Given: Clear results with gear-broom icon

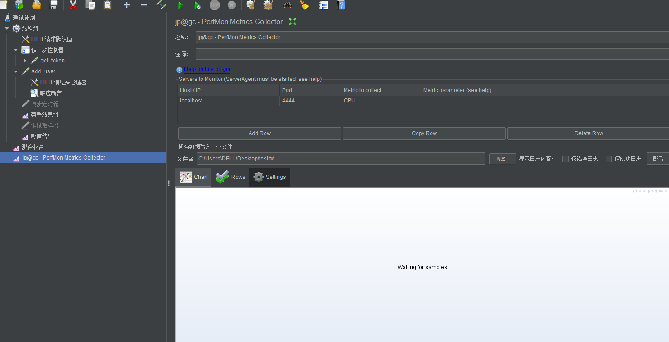Looking at the screenshot, I should [x=251, y=5].
